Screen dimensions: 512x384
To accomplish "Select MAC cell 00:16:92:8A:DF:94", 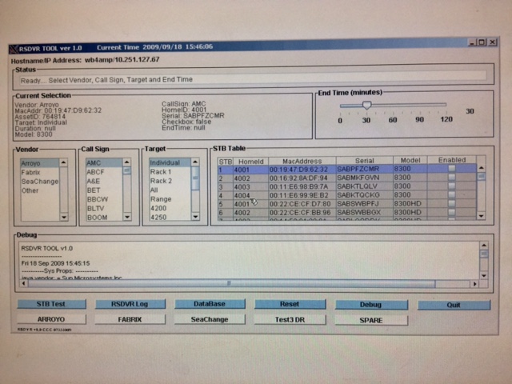I will (302, 178).
